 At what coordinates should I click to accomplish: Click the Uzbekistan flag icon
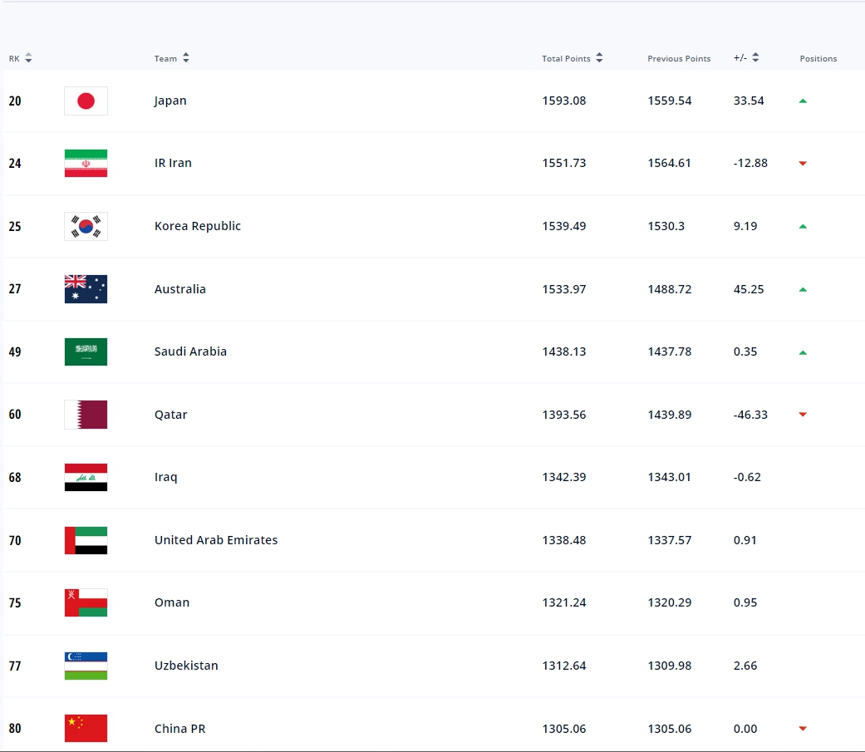point(86,666)
